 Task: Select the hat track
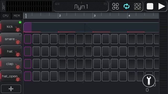[x=11, y=51]
